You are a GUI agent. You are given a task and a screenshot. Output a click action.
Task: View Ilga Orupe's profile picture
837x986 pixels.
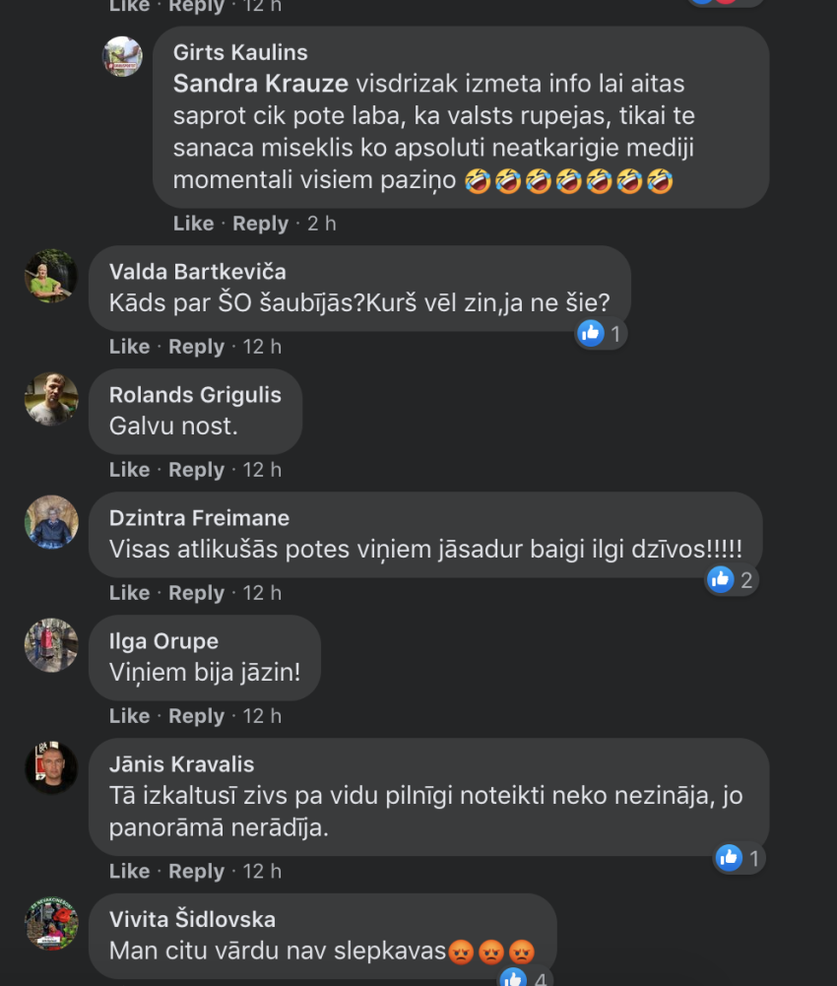click(51, 646)
